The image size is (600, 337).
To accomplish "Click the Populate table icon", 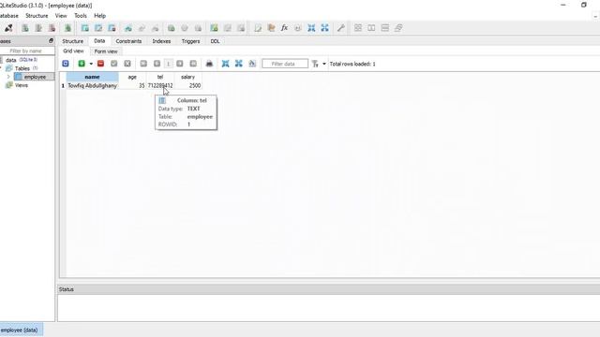I will pos(252,64).
